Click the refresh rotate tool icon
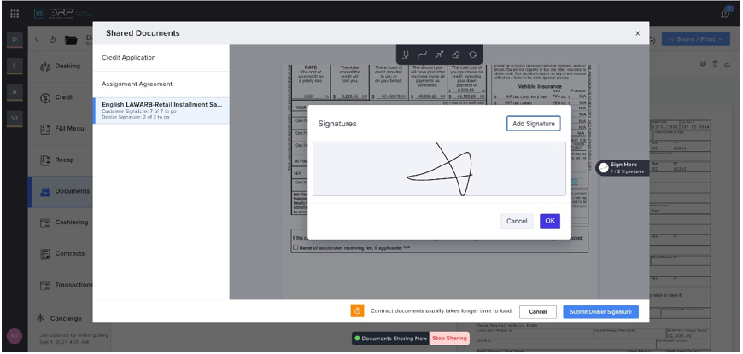Screen dimensions: 743x354 (472, 55)
